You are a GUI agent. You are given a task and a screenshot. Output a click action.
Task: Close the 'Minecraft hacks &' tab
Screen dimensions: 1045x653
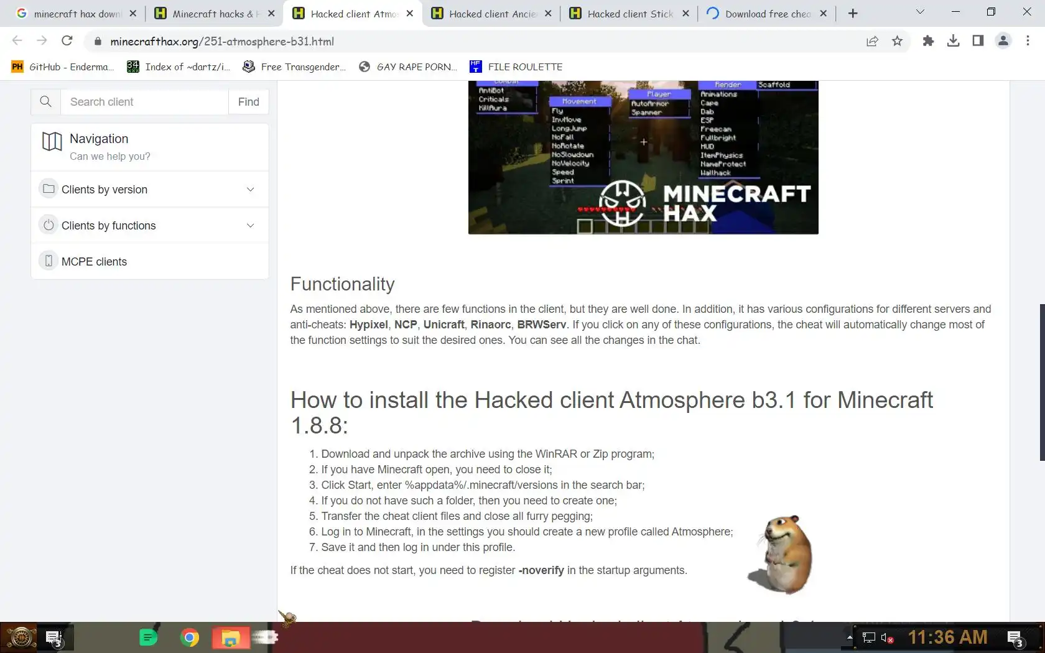[271, 13]
